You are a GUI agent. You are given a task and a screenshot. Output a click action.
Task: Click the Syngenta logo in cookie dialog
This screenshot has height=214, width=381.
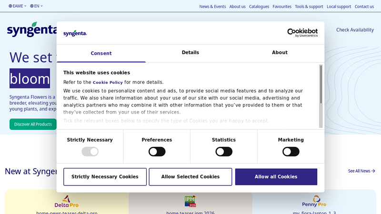[75, 33]
